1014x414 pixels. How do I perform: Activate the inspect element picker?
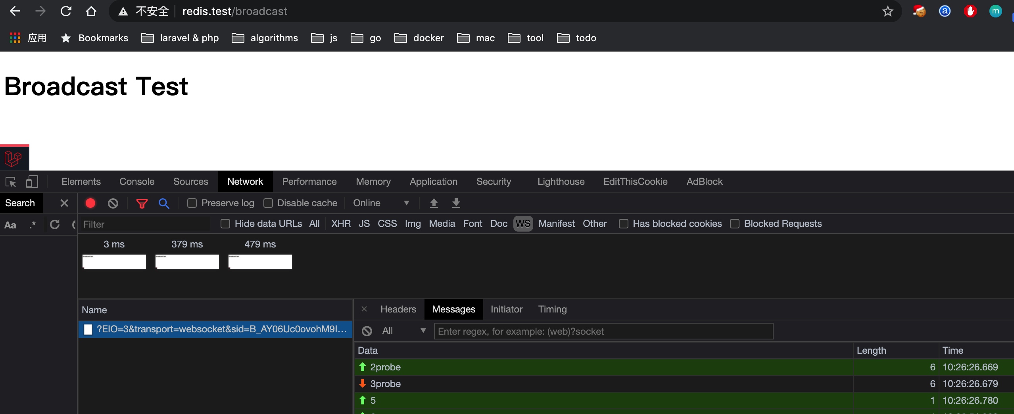point(11,182)
